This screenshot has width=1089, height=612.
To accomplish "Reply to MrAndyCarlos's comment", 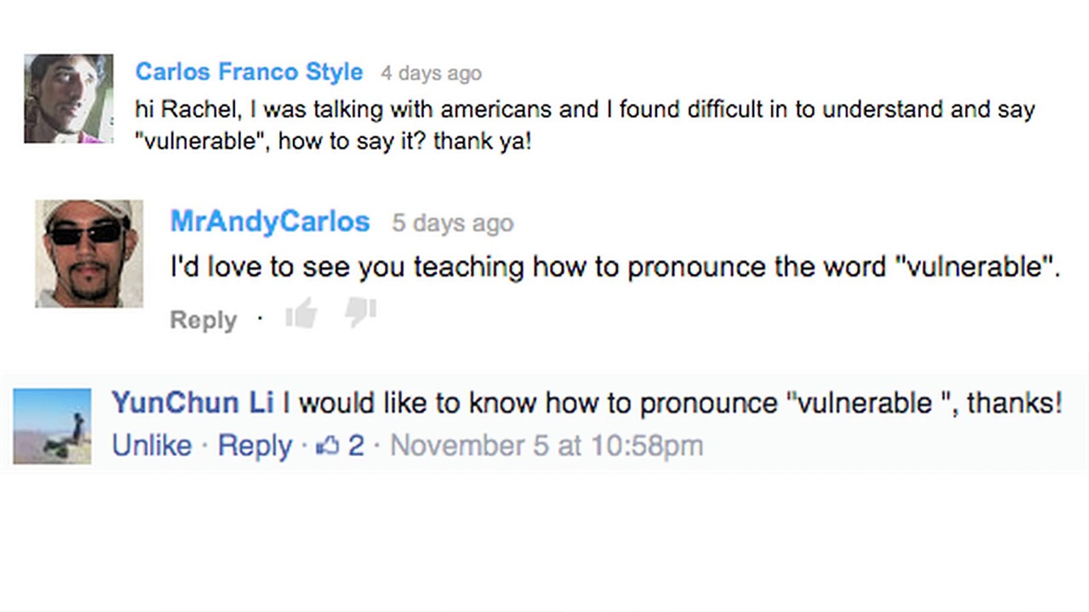I will point(203,320).
